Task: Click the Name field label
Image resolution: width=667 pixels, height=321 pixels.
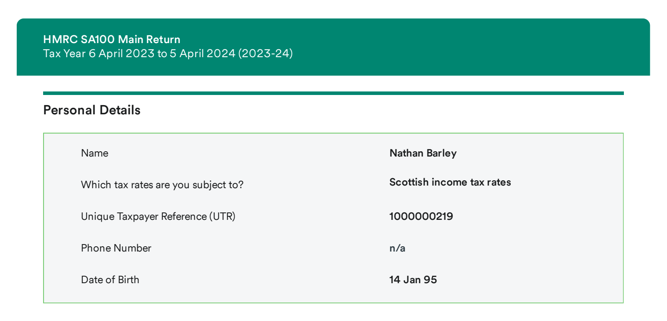Action: click(x=95, y=153)
